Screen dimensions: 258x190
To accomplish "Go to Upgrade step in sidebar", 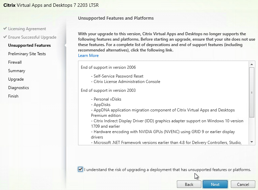I will pos(16,79).
